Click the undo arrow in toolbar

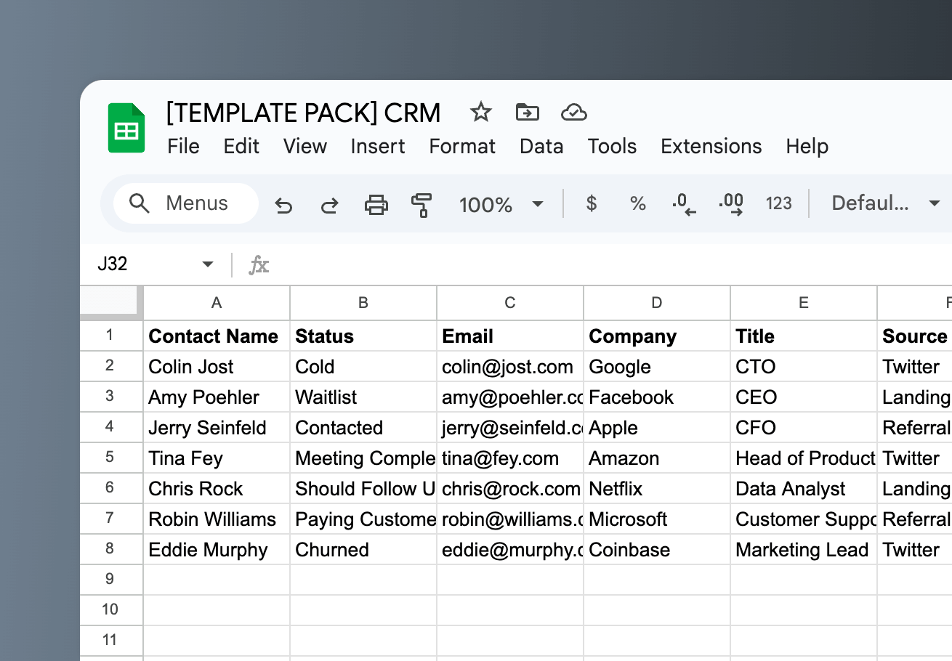pos(283,205)
